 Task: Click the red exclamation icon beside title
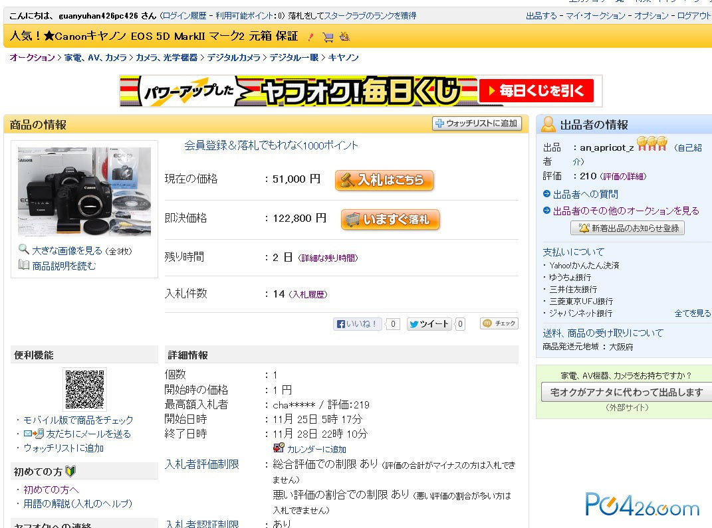310,37
